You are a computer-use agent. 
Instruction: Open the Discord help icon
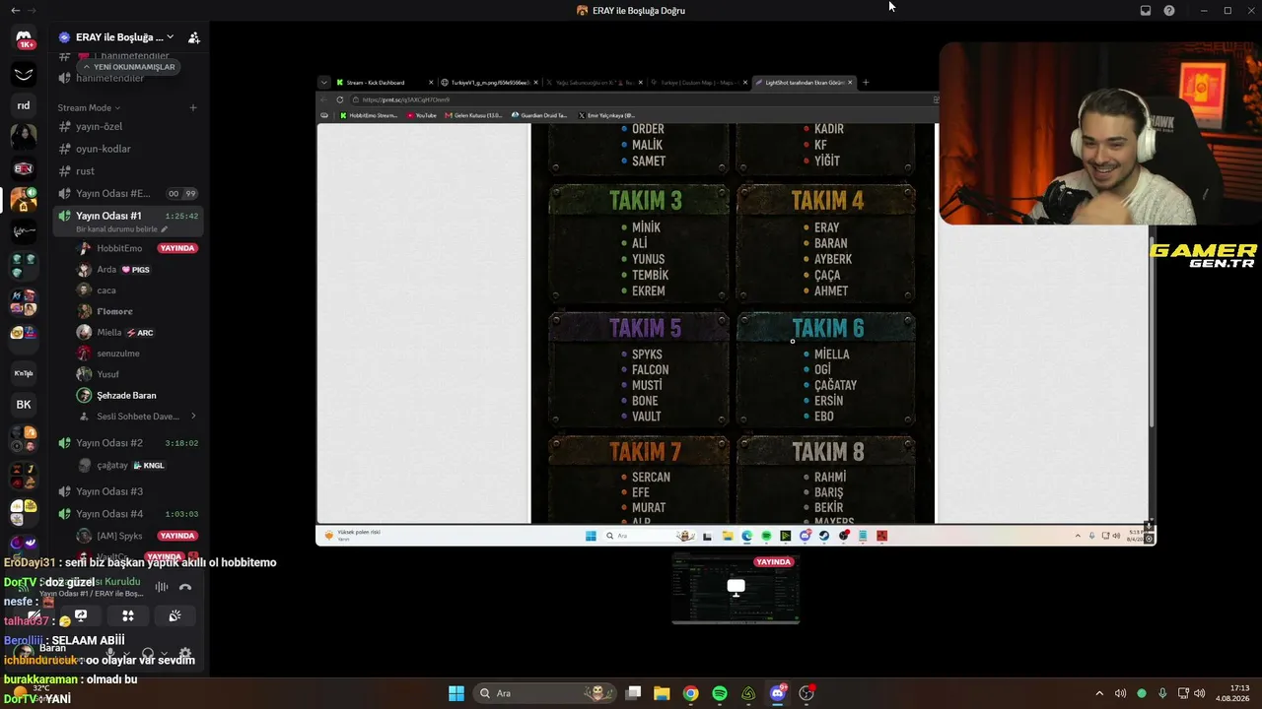pyautogui.click(x=1169, y=11)
